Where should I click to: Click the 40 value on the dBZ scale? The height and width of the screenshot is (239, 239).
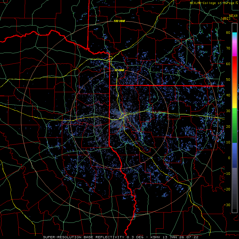click(x=228, y=95)
